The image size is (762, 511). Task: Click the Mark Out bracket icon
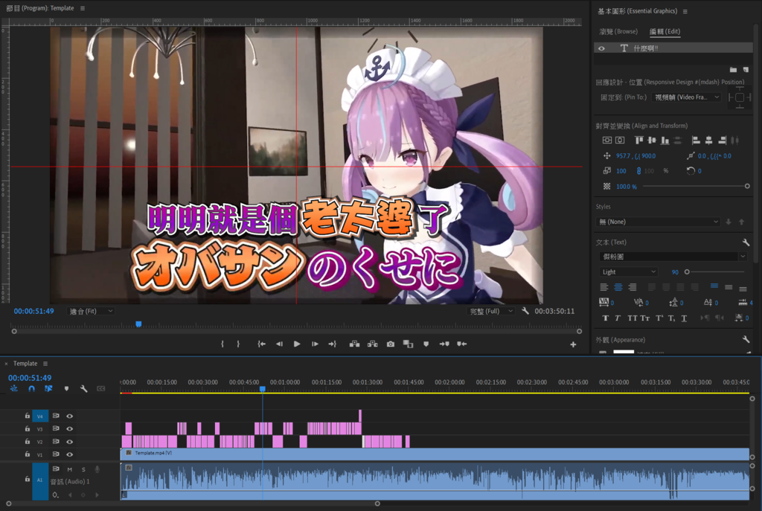238,344
